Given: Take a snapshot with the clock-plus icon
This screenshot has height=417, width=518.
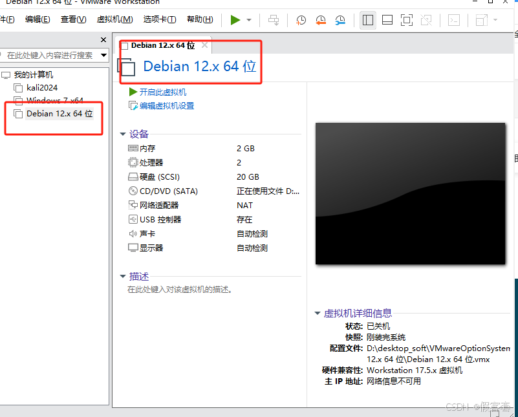Looking at the screenshot, I should click(301, 20).
